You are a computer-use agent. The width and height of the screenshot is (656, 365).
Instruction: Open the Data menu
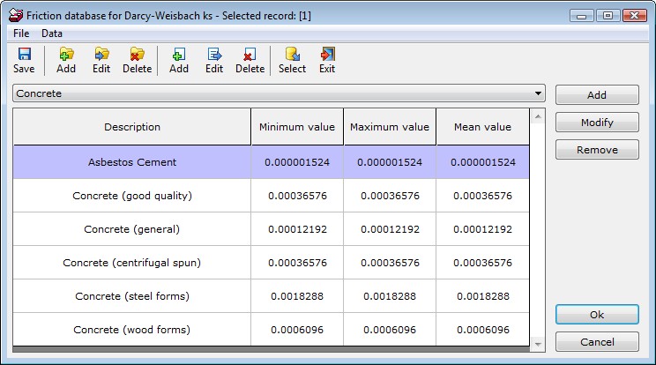click(x=52, y=33)
